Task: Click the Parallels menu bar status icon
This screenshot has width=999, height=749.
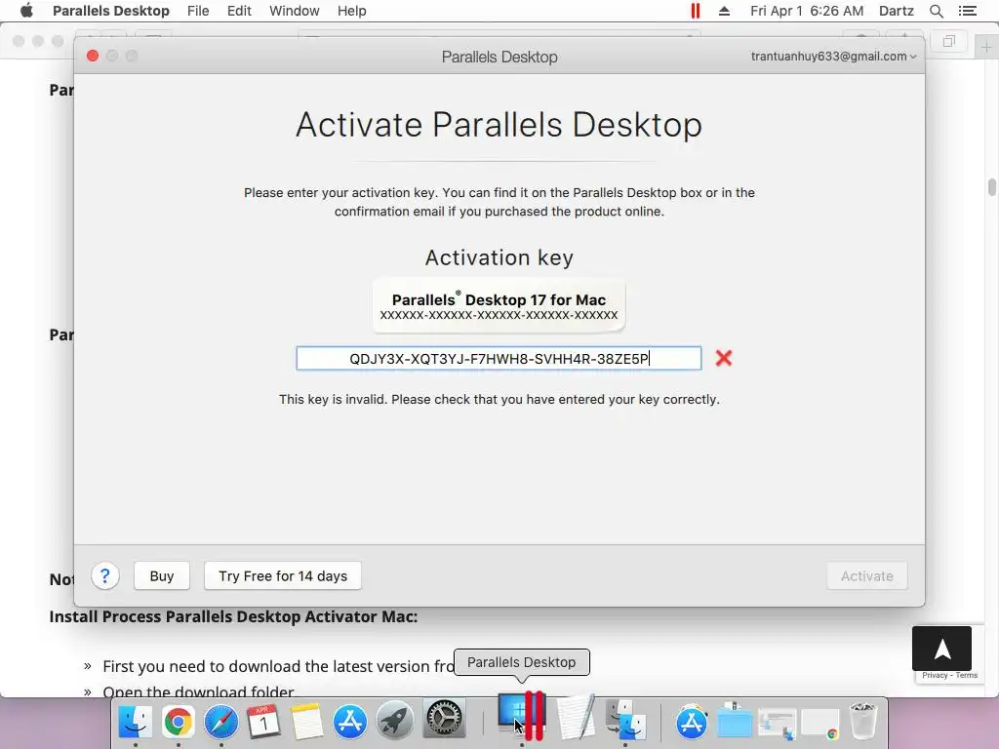Action: tap(695, 11)
